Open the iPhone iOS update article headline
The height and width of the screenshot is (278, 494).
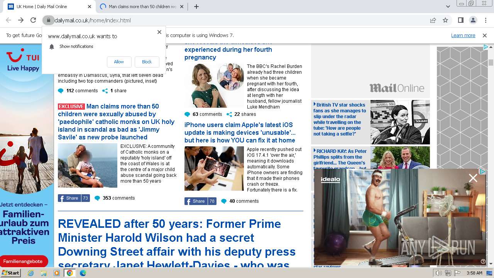(x=240, y=132)
